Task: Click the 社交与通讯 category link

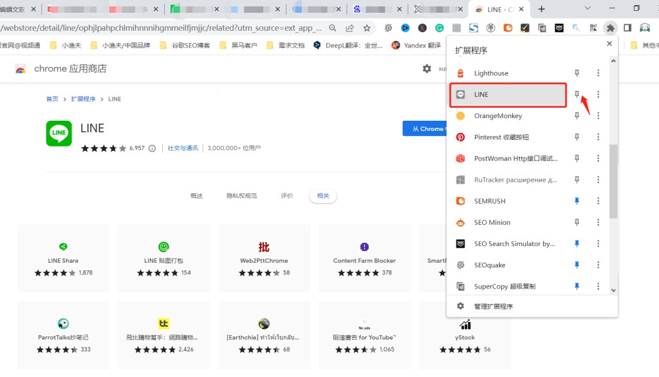Action: (x=183, y=148)
